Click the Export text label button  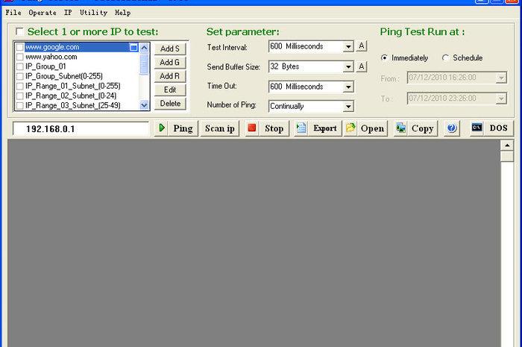(325, 128)
